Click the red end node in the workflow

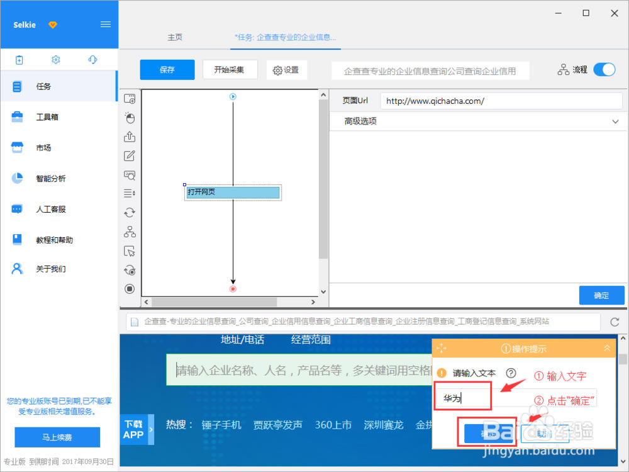233,289
